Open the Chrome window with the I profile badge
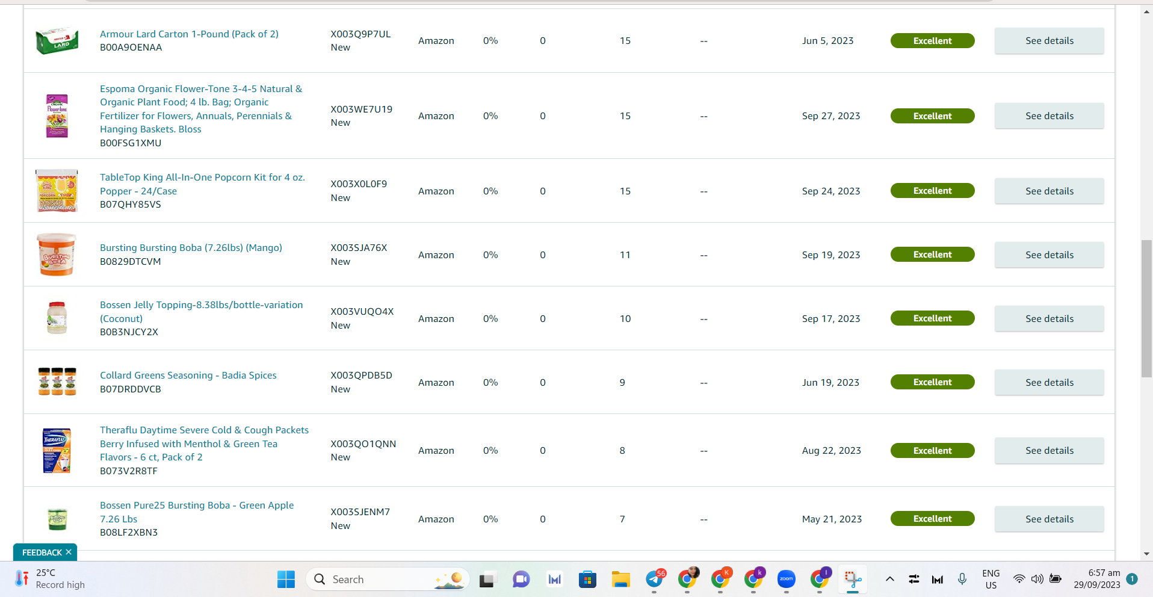 tap(820, 579)
